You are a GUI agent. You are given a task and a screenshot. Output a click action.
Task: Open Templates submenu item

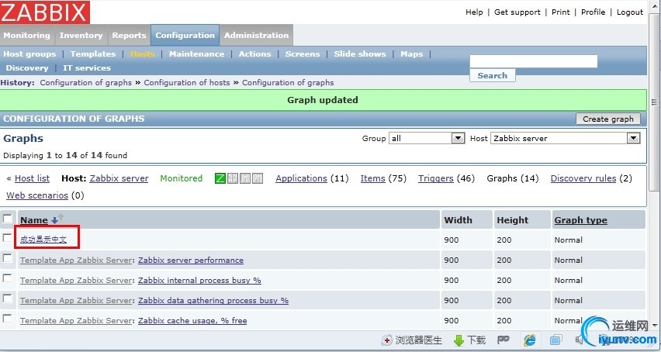point(93,54)
